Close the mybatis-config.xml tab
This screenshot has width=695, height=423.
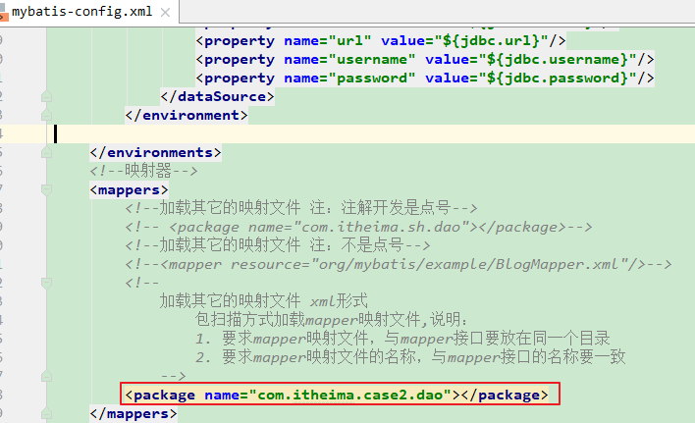tap(165, 13)
